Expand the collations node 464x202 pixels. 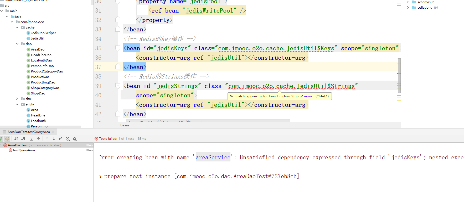point(408,8)
